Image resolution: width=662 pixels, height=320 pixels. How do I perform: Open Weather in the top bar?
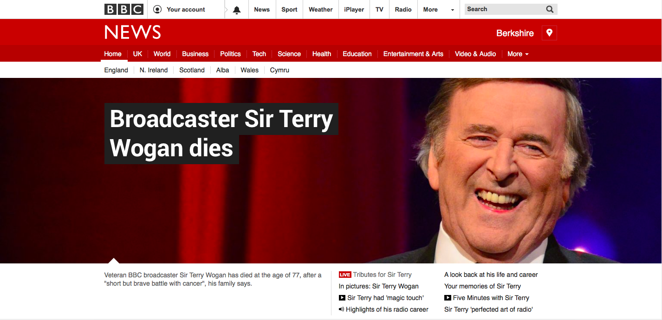click(321, 9)
